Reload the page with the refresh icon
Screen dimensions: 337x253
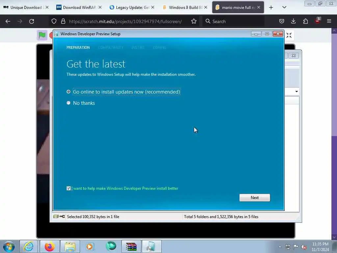32,21
